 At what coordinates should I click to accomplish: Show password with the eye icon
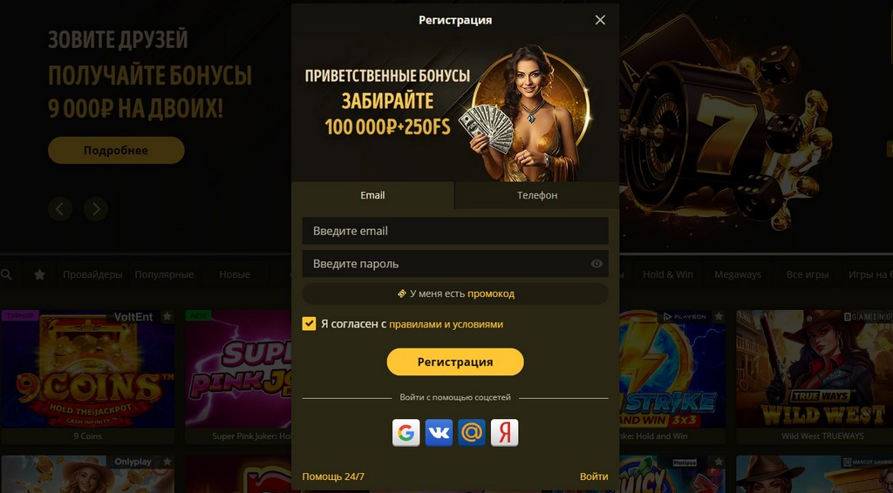pyautogui.click(x=596, y=264)
